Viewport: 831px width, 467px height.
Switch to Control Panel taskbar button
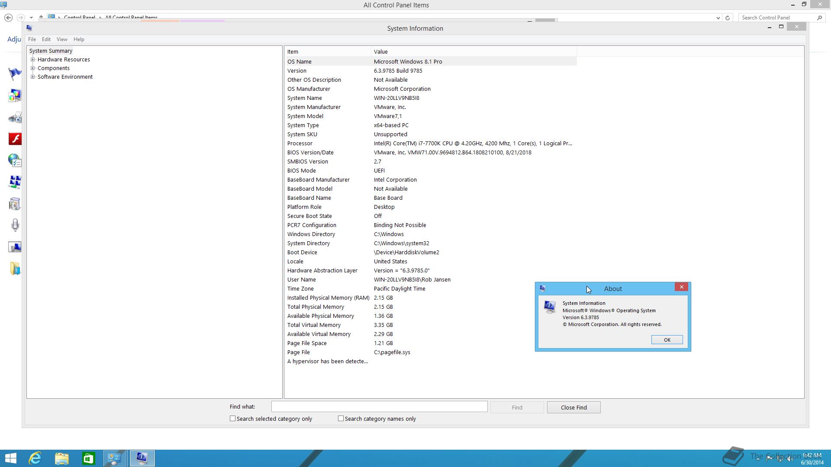[x=115, y=458]
